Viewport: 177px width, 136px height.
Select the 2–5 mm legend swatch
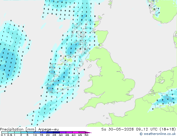24,132
